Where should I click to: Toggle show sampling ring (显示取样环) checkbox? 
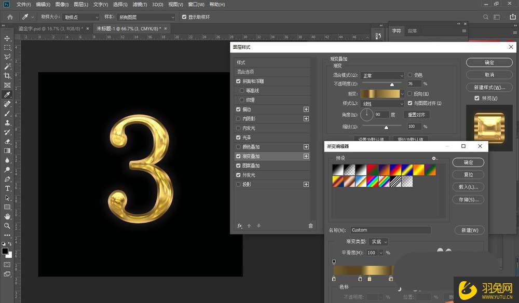click(x=184, y=17)
